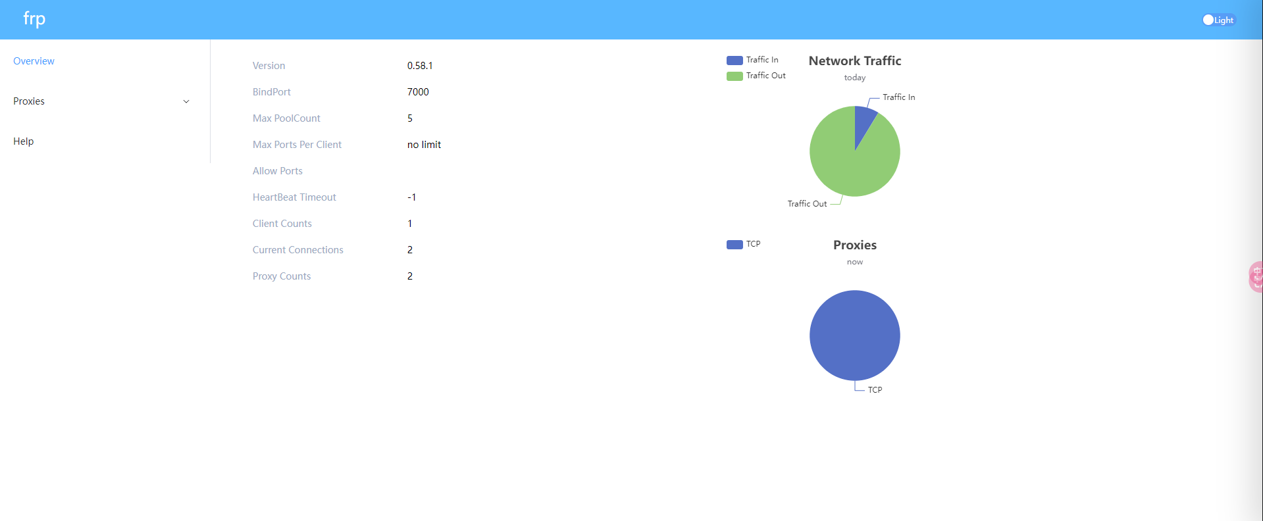Click the Traffic In callout label beside pie

[x=898, y=97]
